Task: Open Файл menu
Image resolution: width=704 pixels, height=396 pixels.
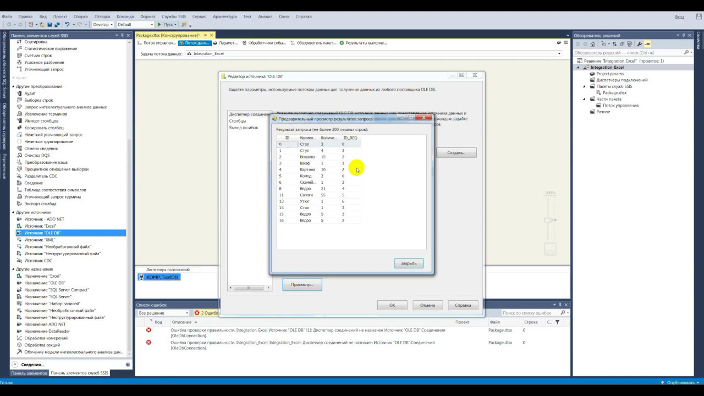Action: tap(7, 16)
